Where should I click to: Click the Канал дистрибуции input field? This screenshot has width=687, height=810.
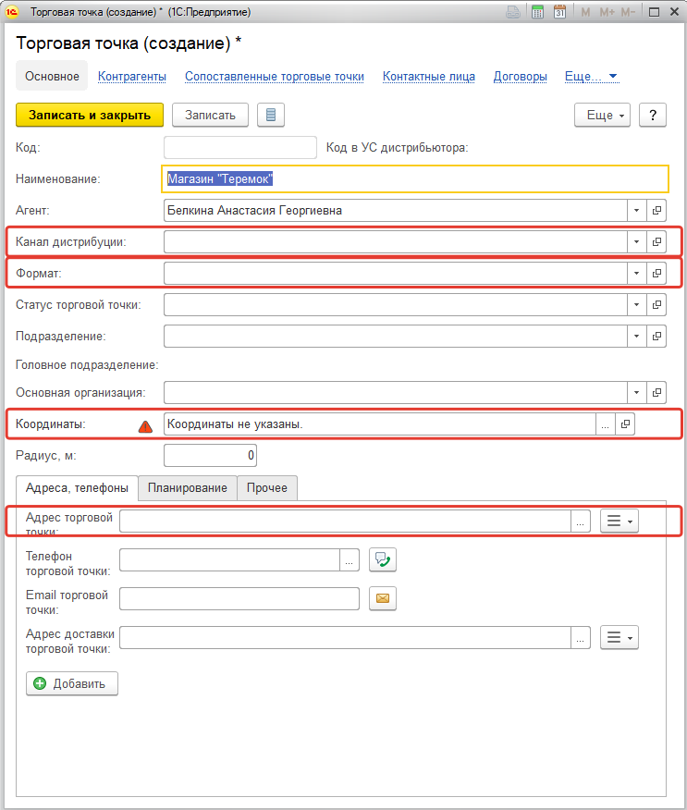click(396, 241)
